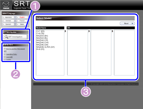Select English language button
This screenshot has height=109, width=143.
[x=22, y=17]
